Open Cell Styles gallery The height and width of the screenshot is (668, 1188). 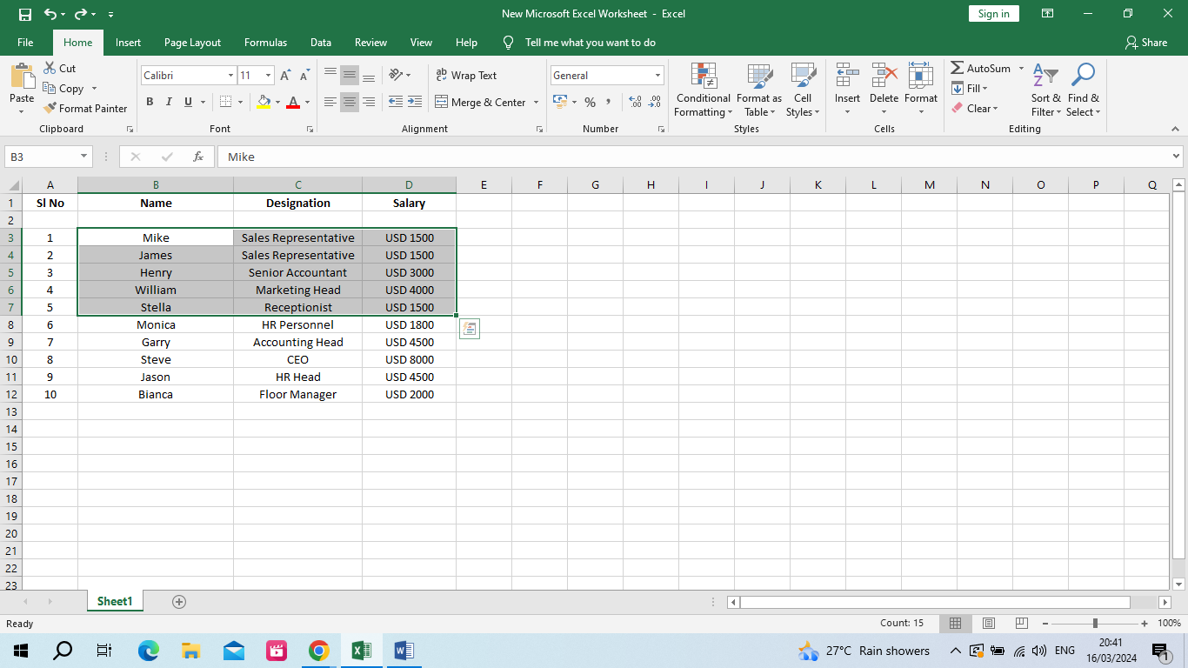[803, 90]
